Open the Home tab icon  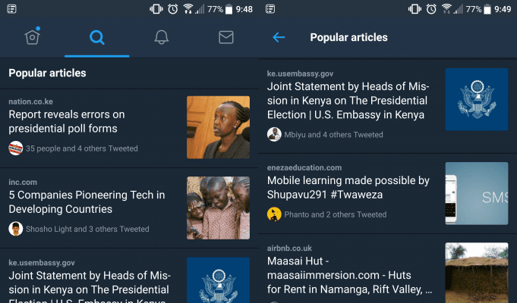pos(32,37)
